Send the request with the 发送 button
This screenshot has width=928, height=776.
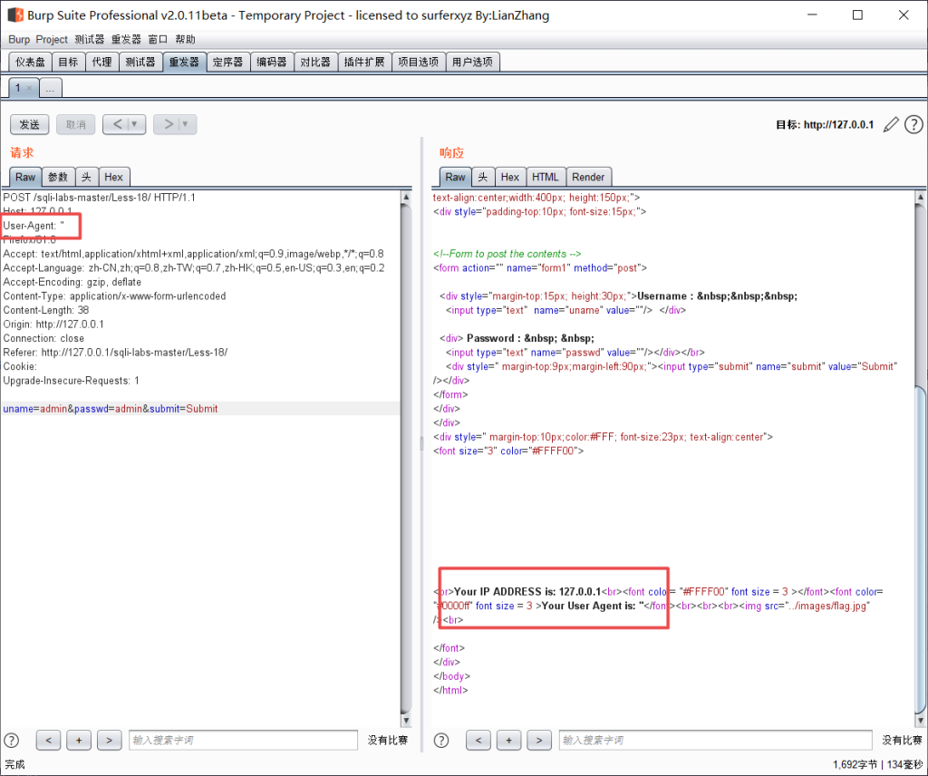30,124
